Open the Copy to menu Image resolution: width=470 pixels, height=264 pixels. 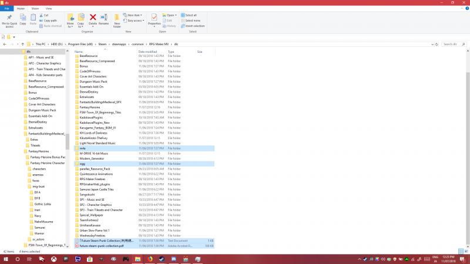[81, 21]
